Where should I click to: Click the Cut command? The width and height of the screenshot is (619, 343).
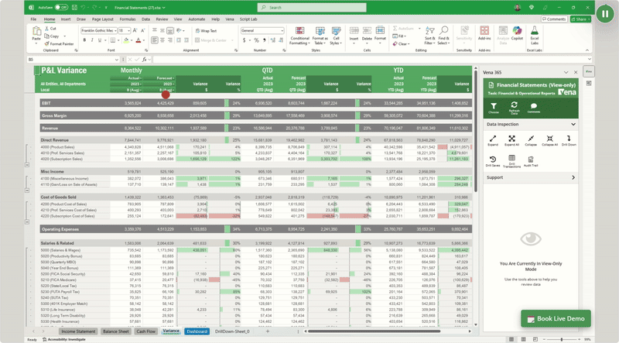tap(50, 29)
